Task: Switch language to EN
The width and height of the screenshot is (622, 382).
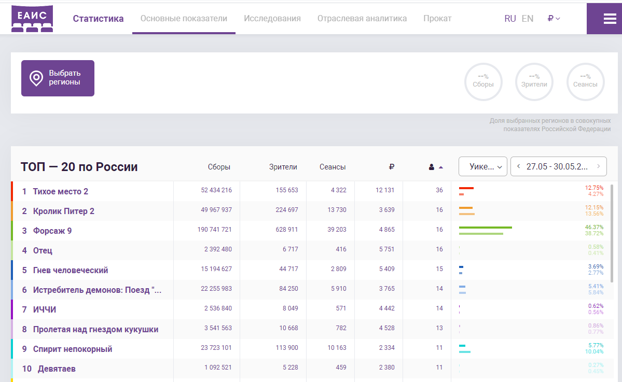Action: (528, 19)
